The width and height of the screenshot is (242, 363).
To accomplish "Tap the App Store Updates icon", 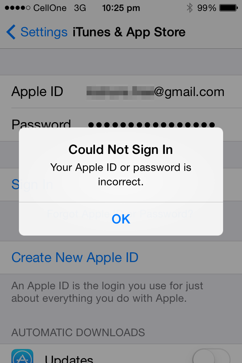I will 22,356.
